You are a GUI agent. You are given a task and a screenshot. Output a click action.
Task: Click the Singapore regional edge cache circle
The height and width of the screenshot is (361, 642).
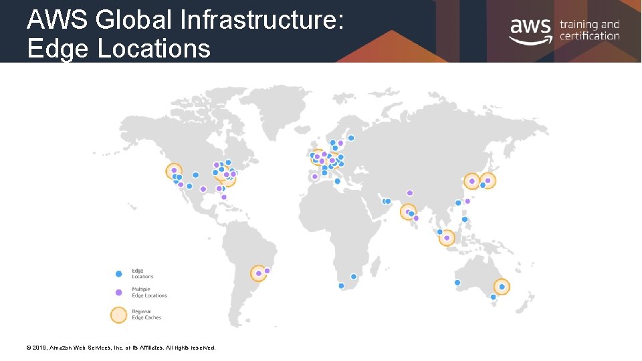pos(447,238)
